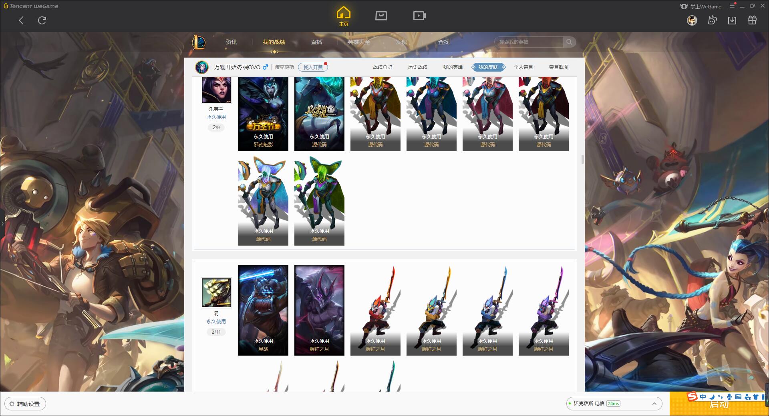Select the purple 腥红之月 chroma
Screen dimensions: 769x416
(x=544, y=310)
